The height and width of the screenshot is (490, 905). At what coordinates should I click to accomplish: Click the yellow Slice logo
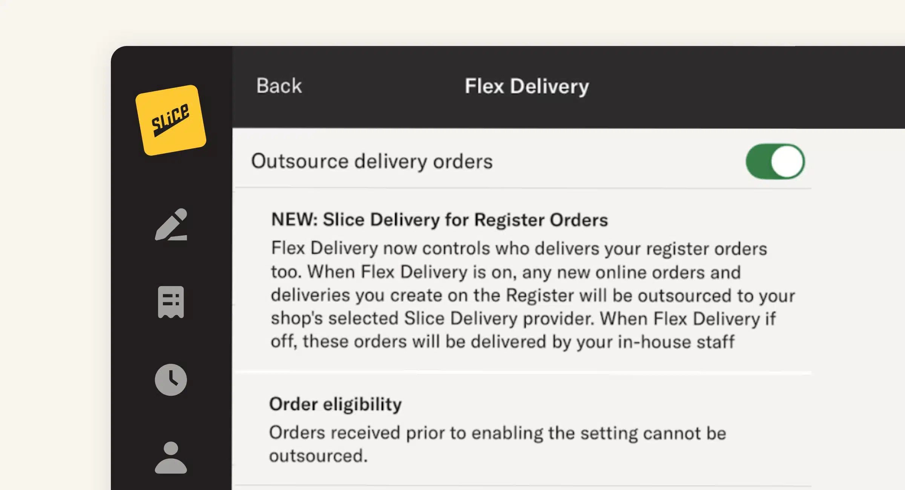pyautogui.click(x=170, y=120)
